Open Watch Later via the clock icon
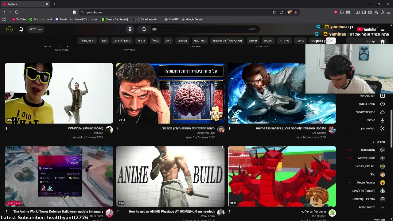The height and width of the screenshot is (221, 393). pyautogui.click(x=383, y=104)
